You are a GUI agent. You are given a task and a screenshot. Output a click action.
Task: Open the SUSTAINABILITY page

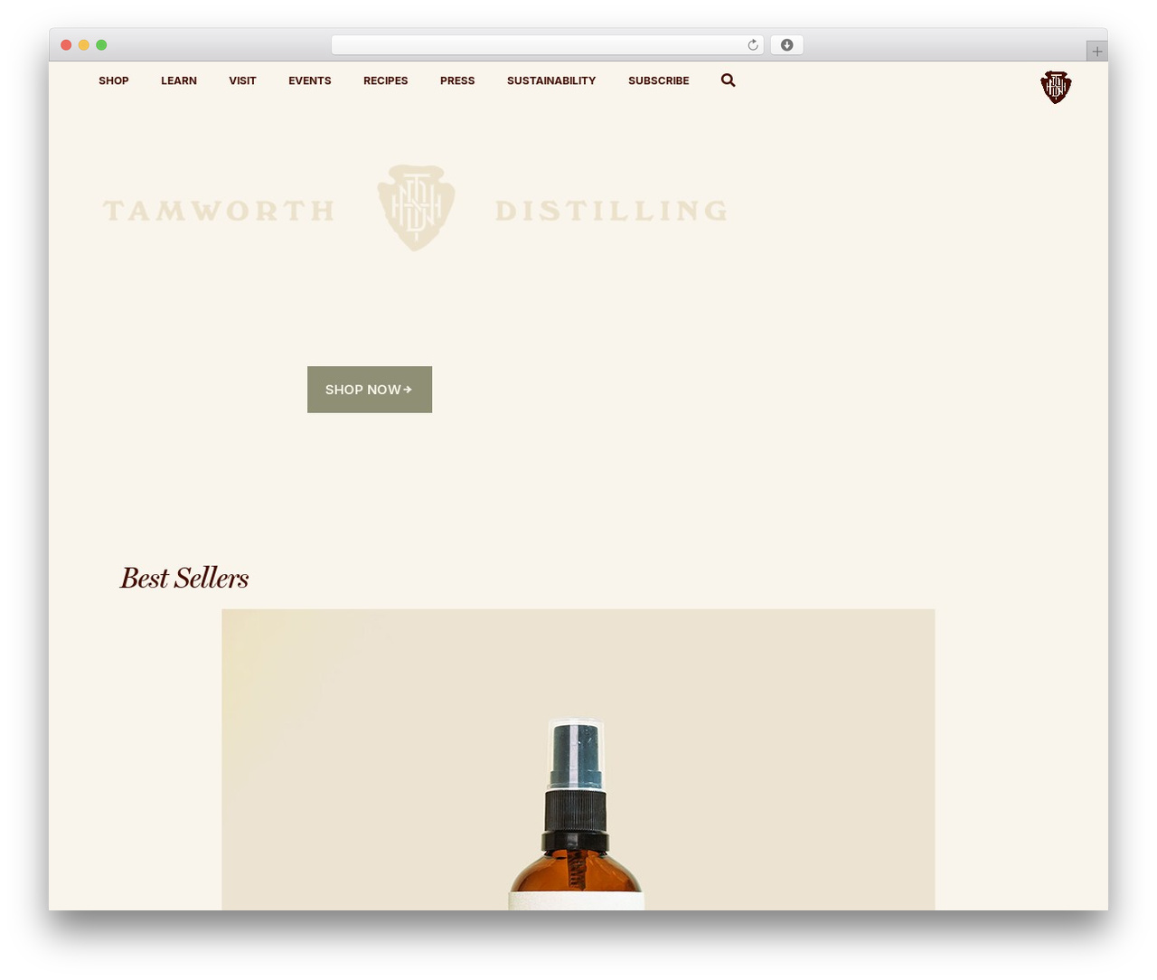tap(551, 80)
